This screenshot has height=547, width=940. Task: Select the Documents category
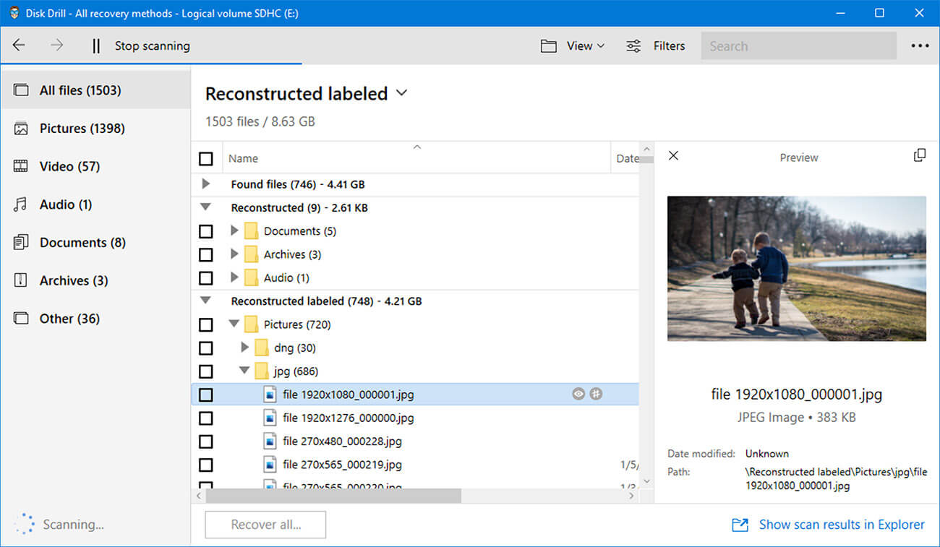point(74,242)
